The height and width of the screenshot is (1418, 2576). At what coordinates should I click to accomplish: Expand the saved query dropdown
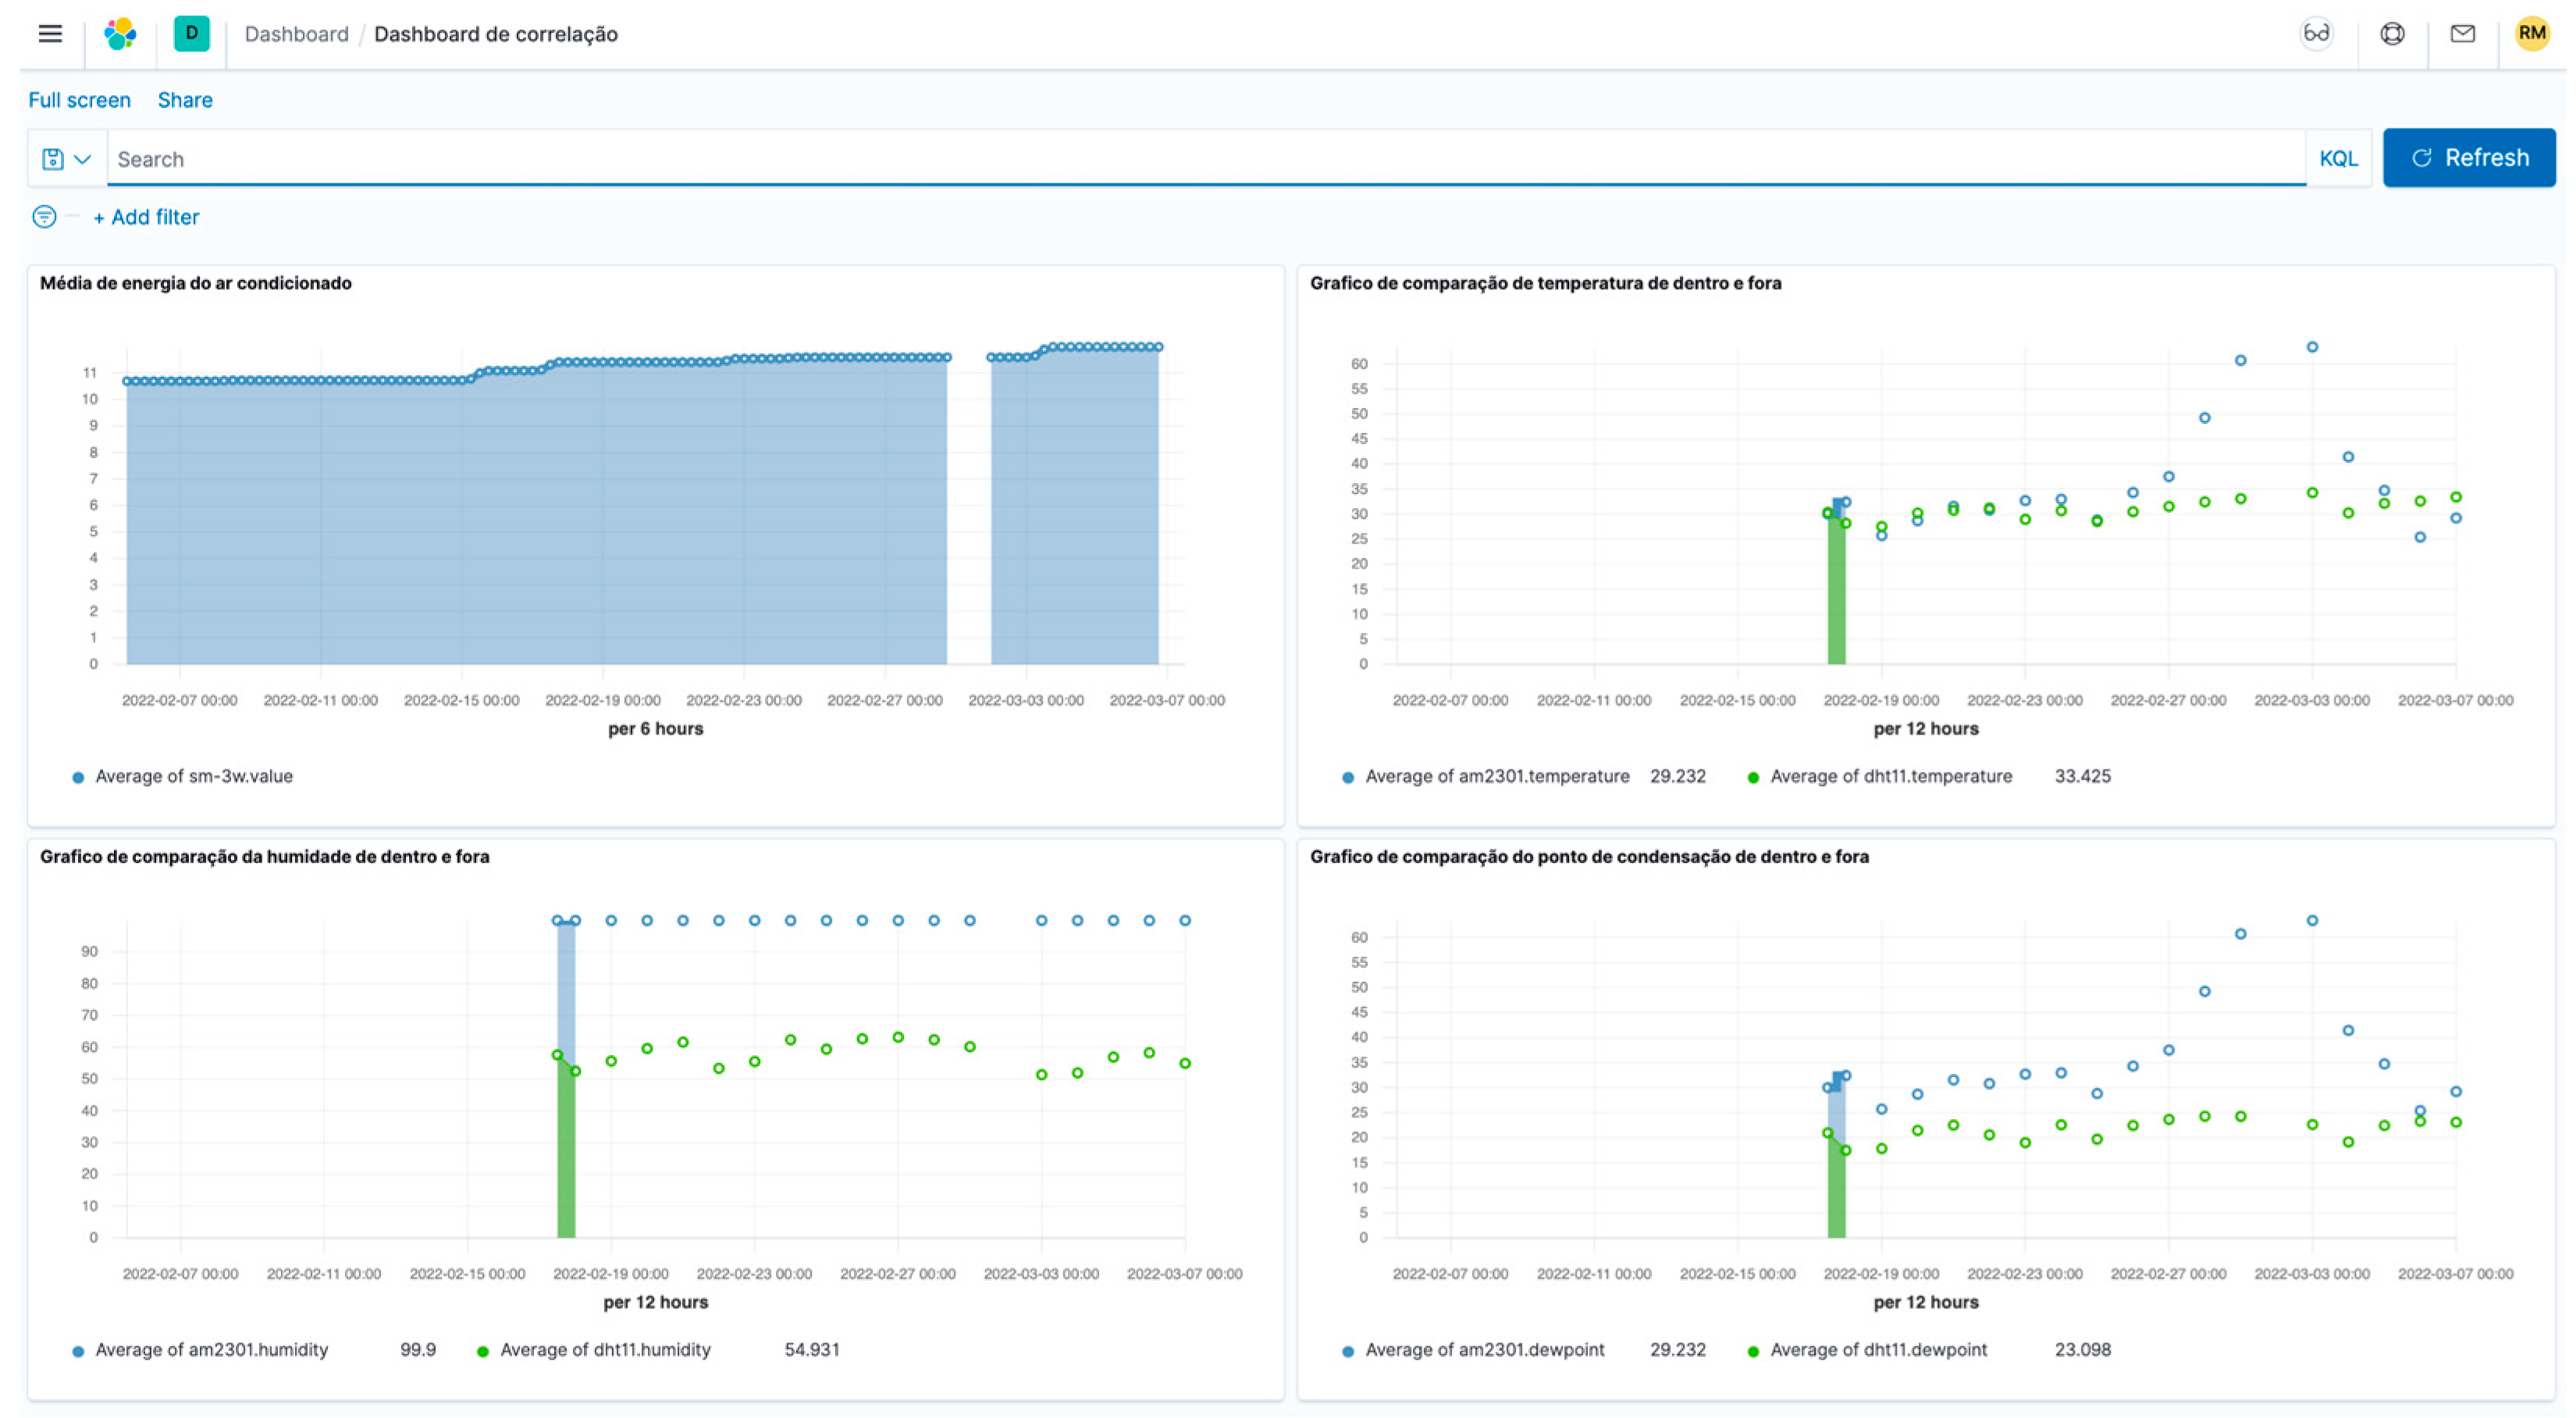tap(67, 159)
